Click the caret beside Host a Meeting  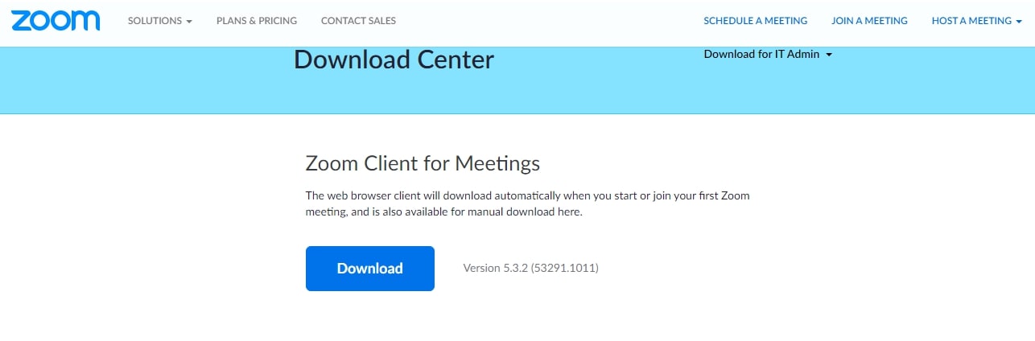tap(1018, 22)
